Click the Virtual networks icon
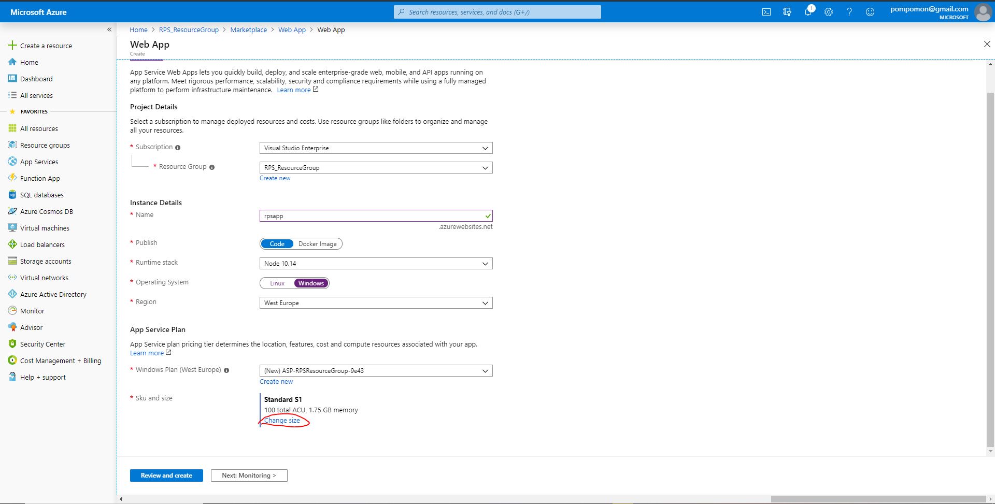Image resolution: width=995 pixels, height=504 pixels. pos(12,278)
